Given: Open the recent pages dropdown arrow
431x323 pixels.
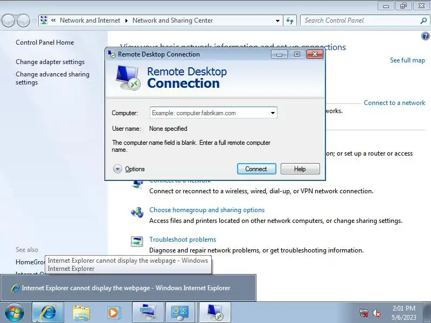Looking at the screenshot, I should 34,20.
